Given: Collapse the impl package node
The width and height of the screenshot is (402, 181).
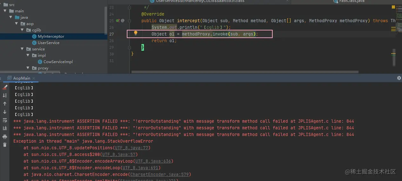Looking at the screenshot, I should click(28, 55).
